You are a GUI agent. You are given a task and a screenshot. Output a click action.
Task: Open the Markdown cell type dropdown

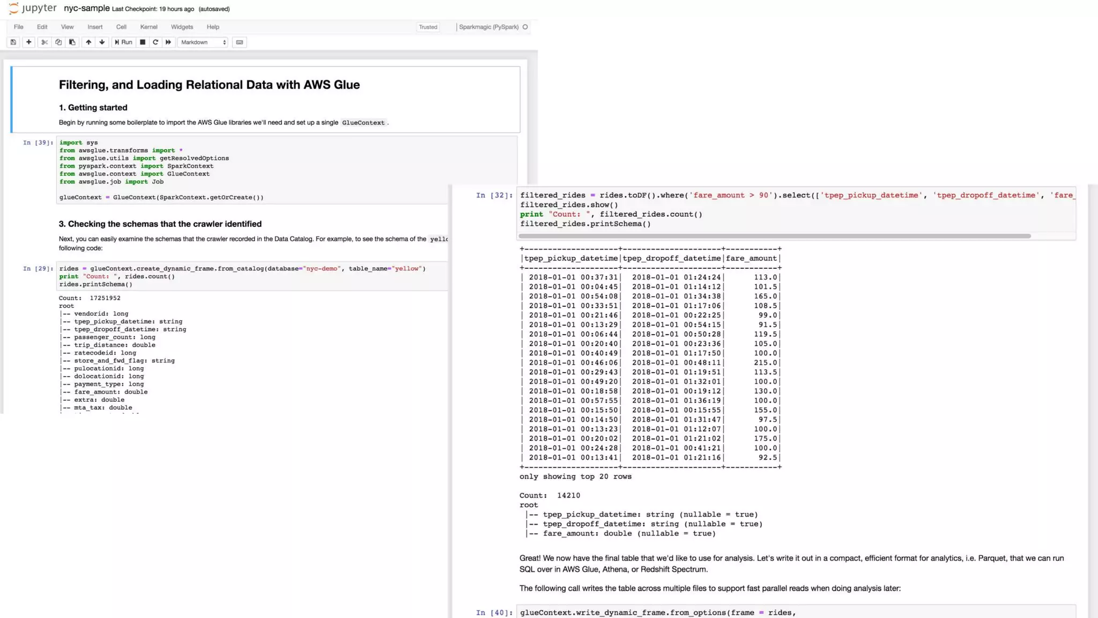[x=203, y=42]
